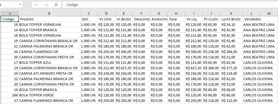Select the BOLA TOPPER AZUL product cell
The image size is (278, 104).
49,62
